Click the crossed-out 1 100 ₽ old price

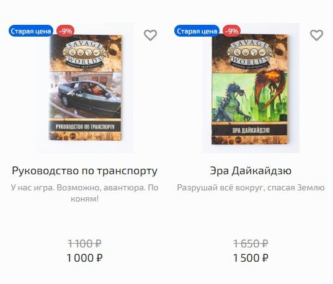coord(84,244)
